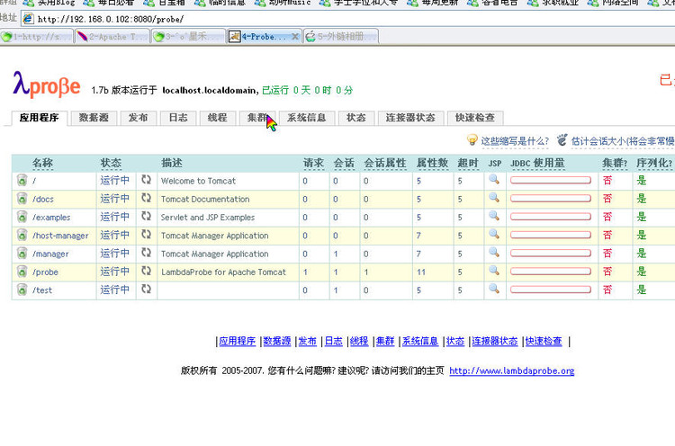675x446 pixels.
Task: Open the /docs application link
Action: coord(43,199)
